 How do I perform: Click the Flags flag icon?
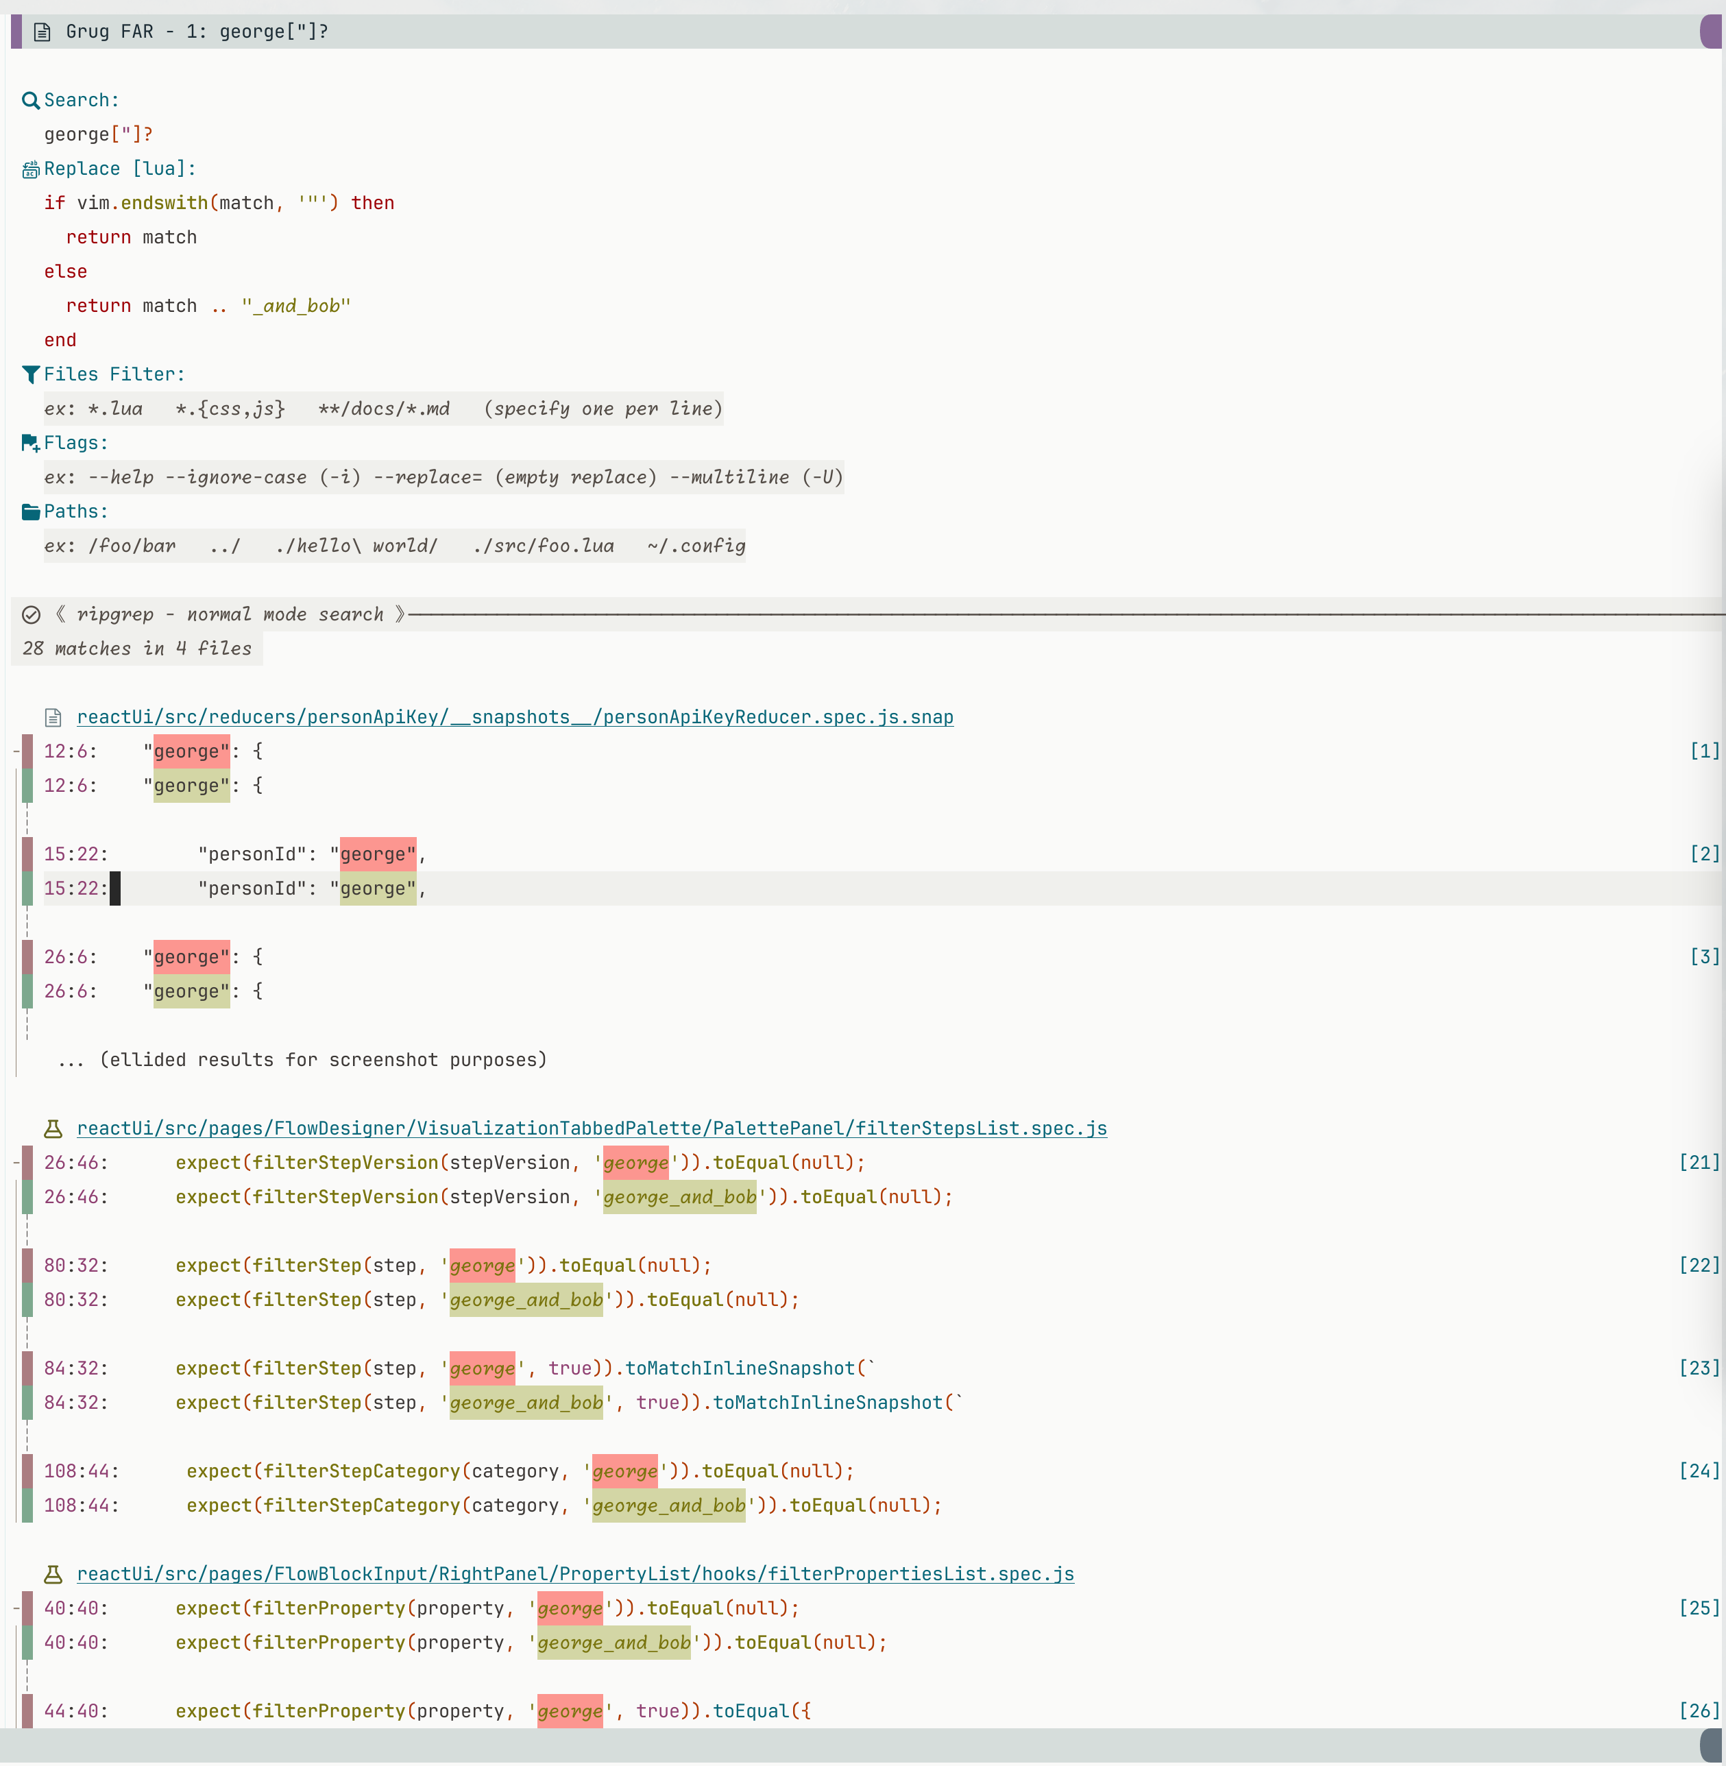click(x=30, y=444)
